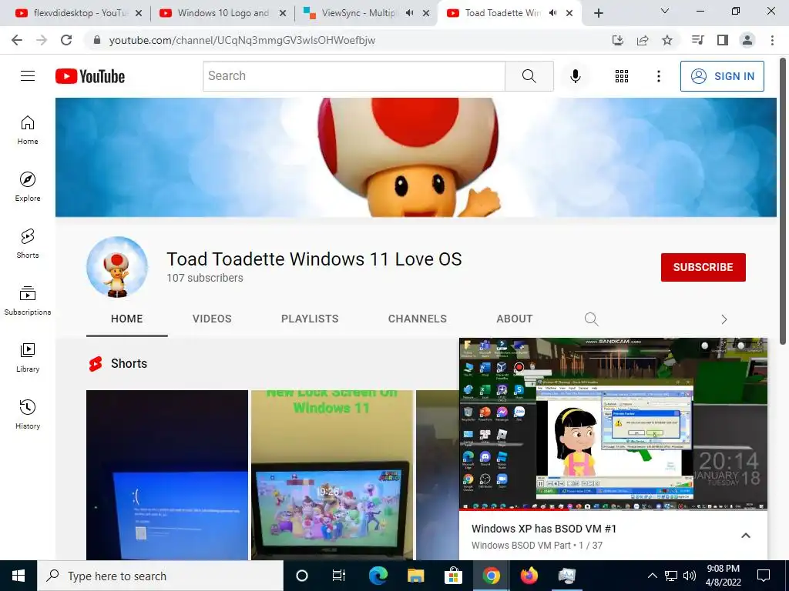This screenshot has width=789, height=591.
Task: Open the Windows Start menu
Action: [18, 576]
